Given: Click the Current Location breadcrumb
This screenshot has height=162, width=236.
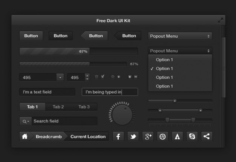Looking at the screenshot, I should pos(88,137).
